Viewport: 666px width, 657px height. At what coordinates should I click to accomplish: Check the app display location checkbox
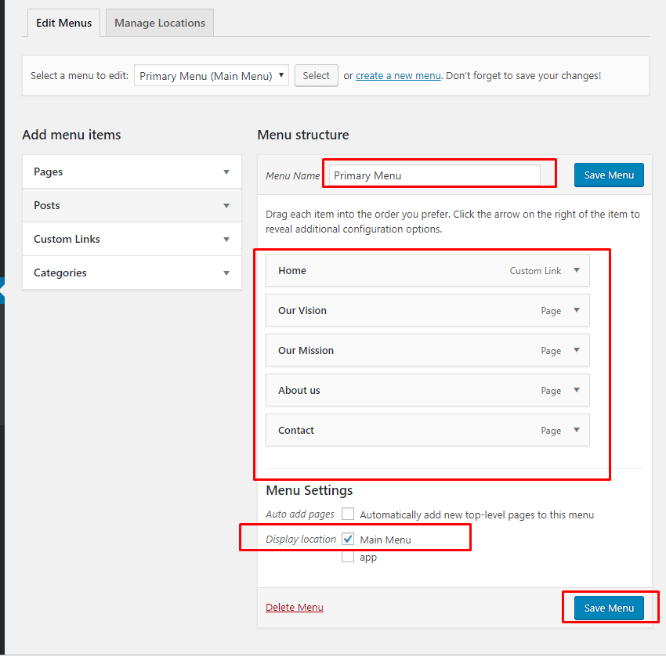[x=348, y=556]
